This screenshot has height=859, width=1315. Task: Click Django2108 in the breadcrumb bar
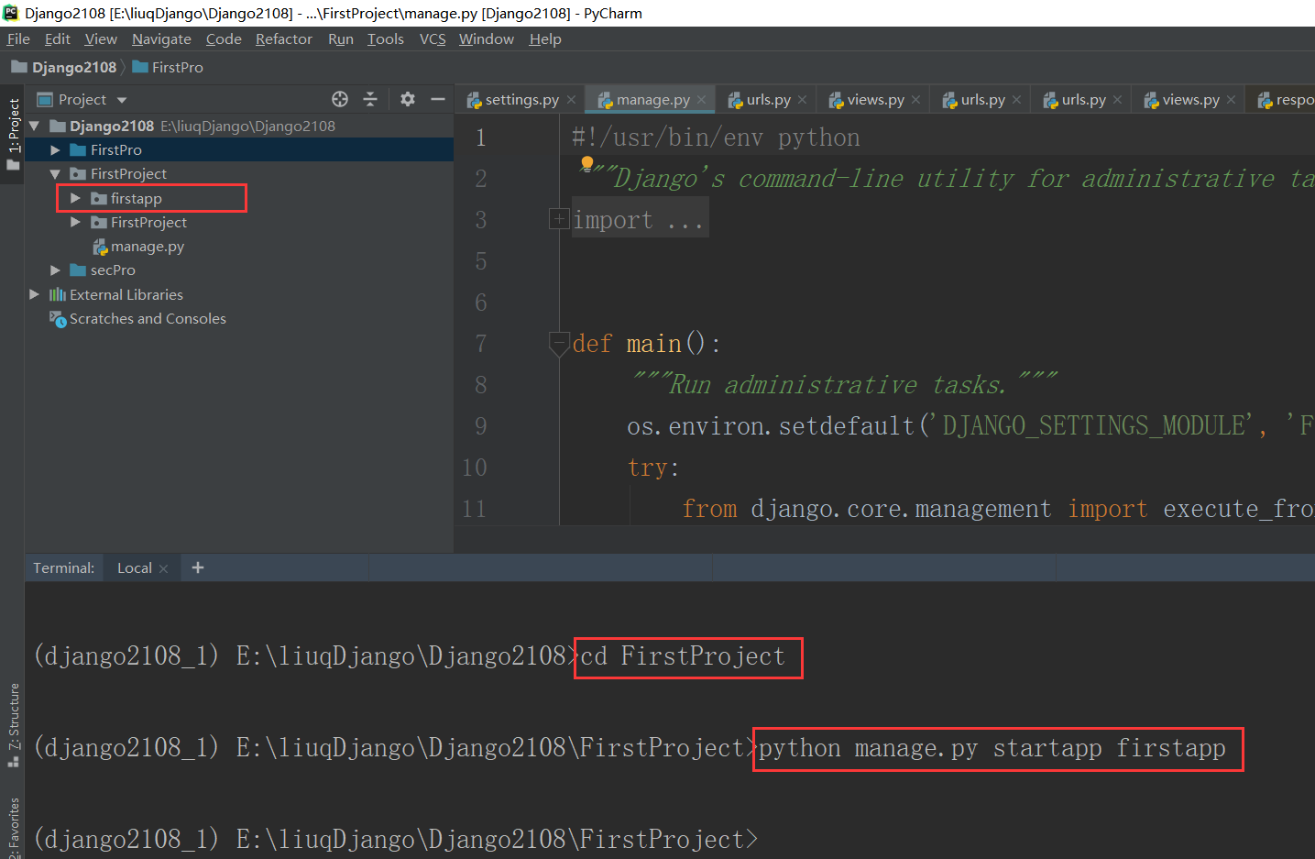pos(73,67)
